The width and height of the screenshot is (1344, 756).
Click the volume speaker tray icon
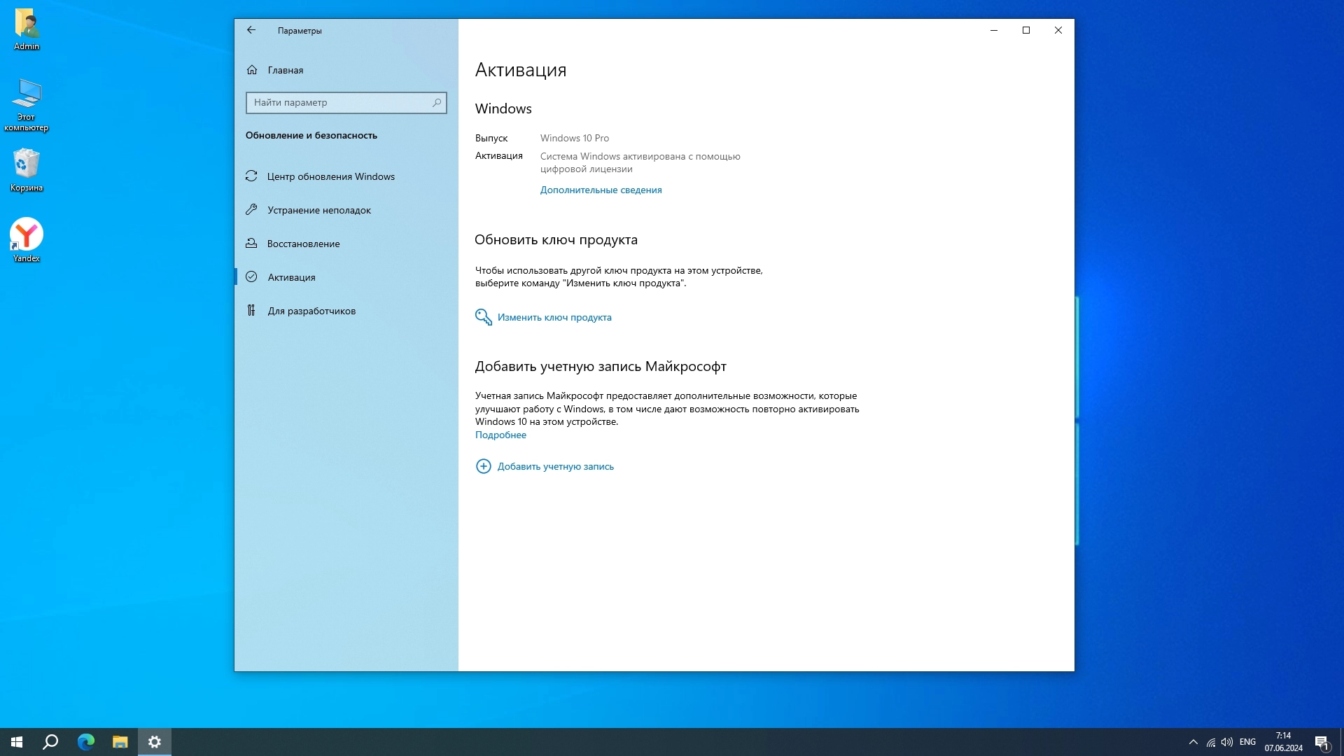click(x=1227, y=742)
